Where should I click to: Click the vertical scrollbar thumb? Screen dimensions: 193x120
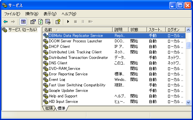(x=188, y=45)
